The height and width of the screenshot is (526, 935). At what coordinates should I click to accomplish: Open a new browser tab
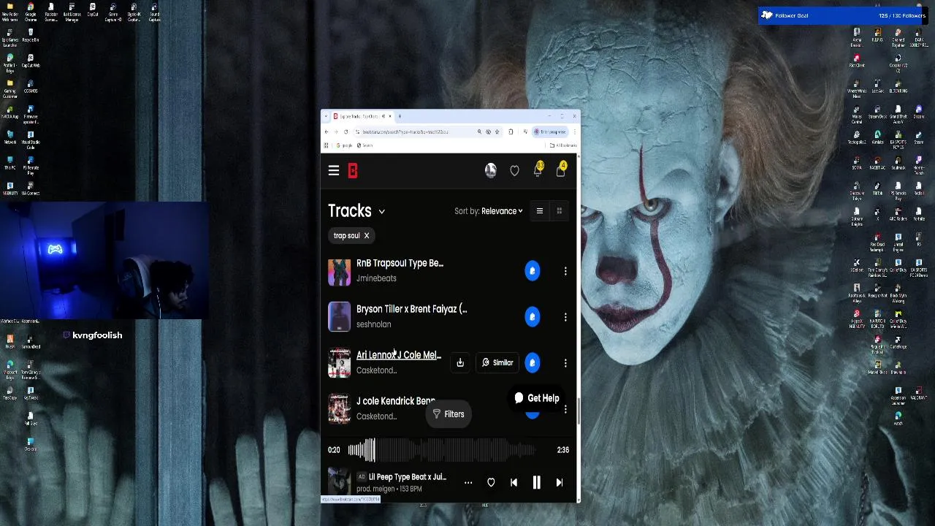click(x=400, y=116)
